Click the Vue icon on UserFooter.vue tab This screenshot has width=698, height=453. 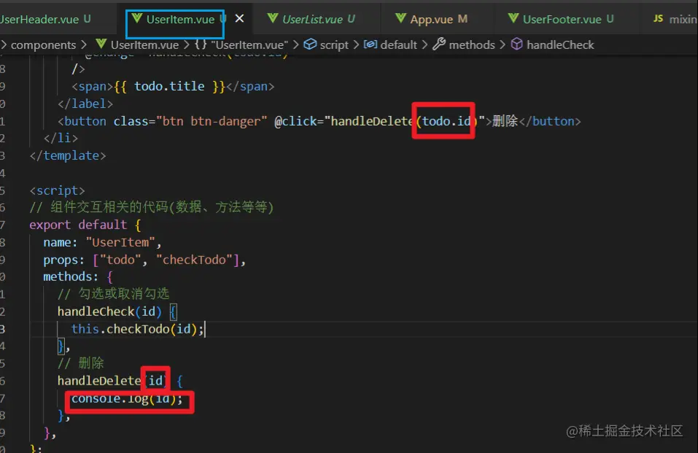(513, 18)
